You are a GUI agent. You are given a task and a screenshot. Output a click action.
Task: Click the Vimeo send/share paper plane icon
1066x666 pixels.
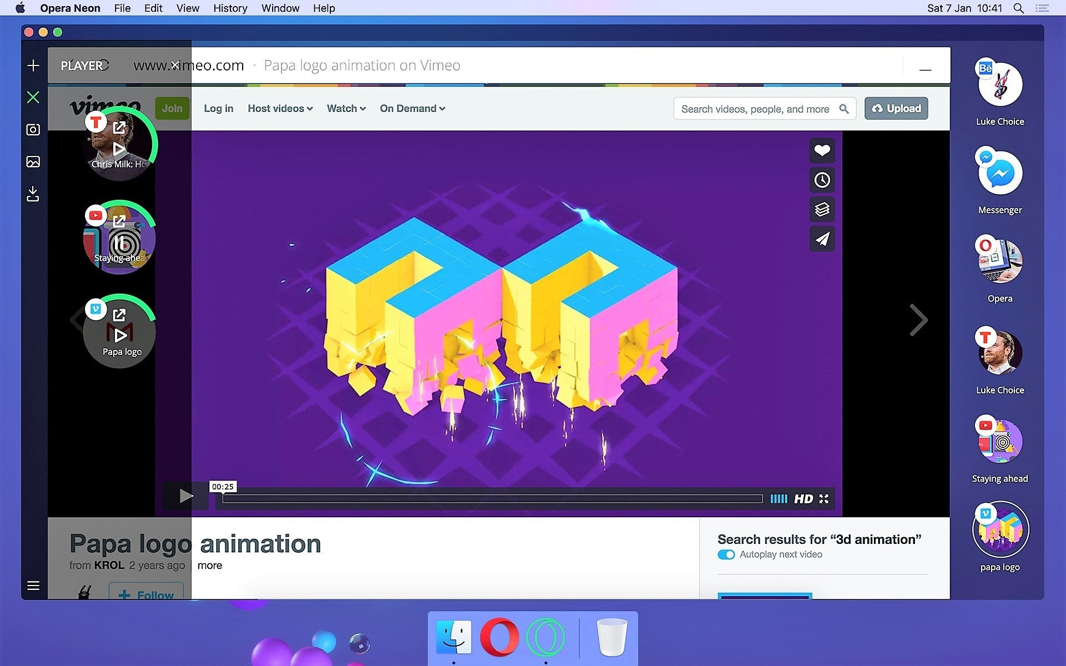[821, 239]
